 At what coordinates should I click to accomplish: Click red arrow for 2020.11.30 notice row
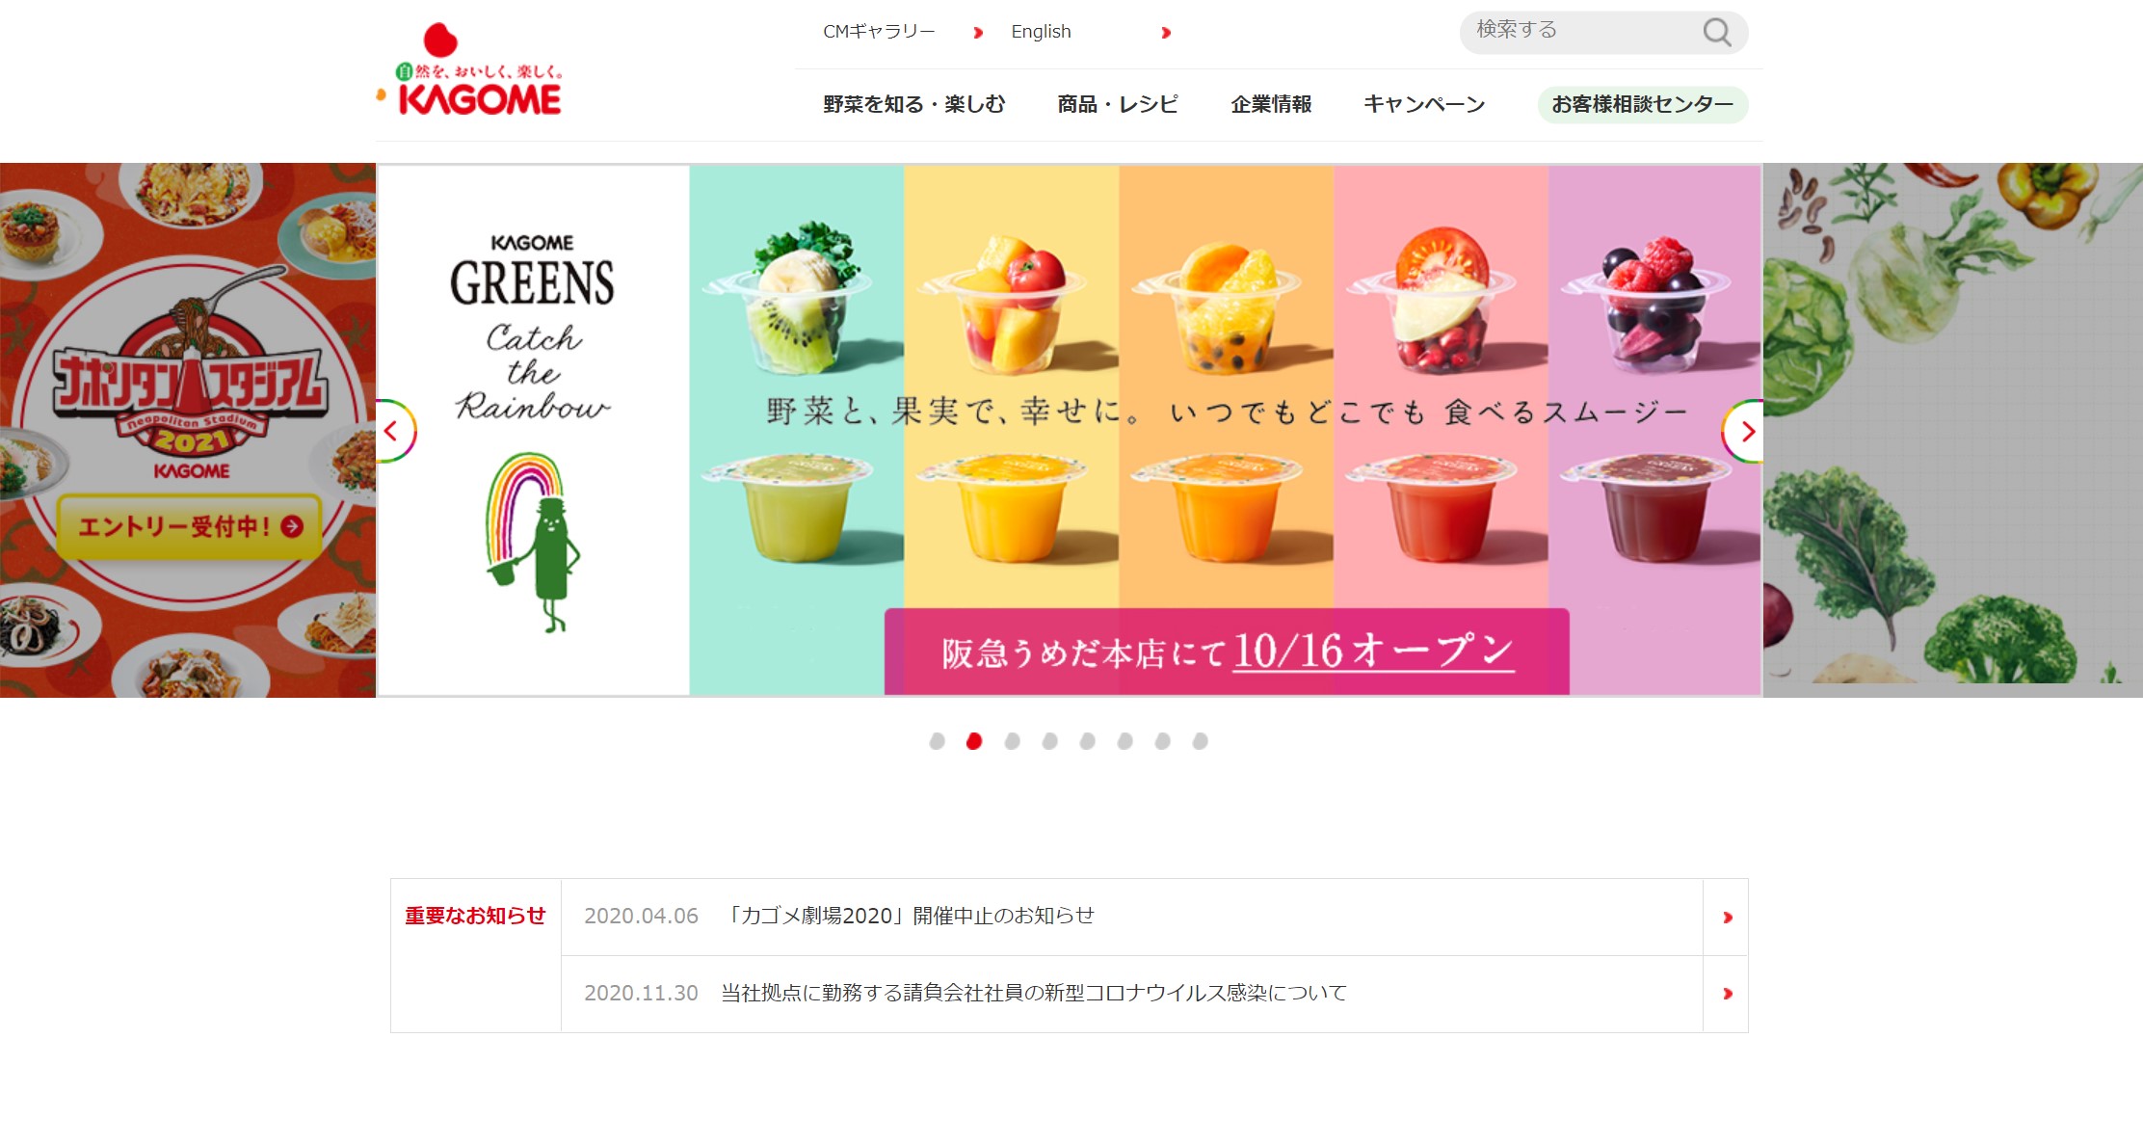[1727, 994]
